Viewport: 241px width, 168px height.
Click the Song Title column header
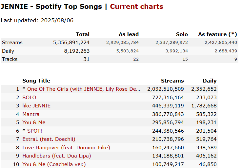tap(36, 81)
